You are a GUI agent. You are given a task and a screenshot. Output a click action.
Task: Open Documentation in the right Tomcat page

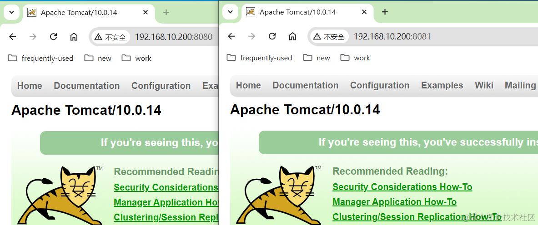[x=305, y=86]
